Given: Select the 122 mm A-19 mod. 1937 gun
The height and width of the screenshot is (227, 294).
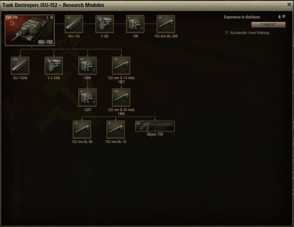Looking at the screenshot, I should (x=121, y=66).
